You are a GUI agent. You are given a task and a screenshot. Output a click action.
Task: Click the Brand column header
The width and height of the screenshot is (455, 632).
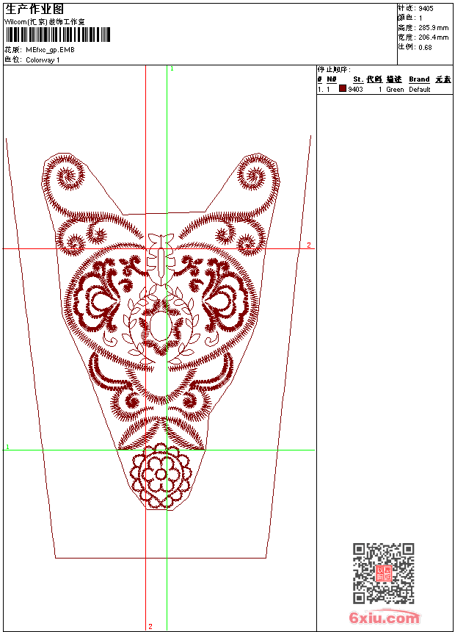pyautogui.click(x=419, y=79)
